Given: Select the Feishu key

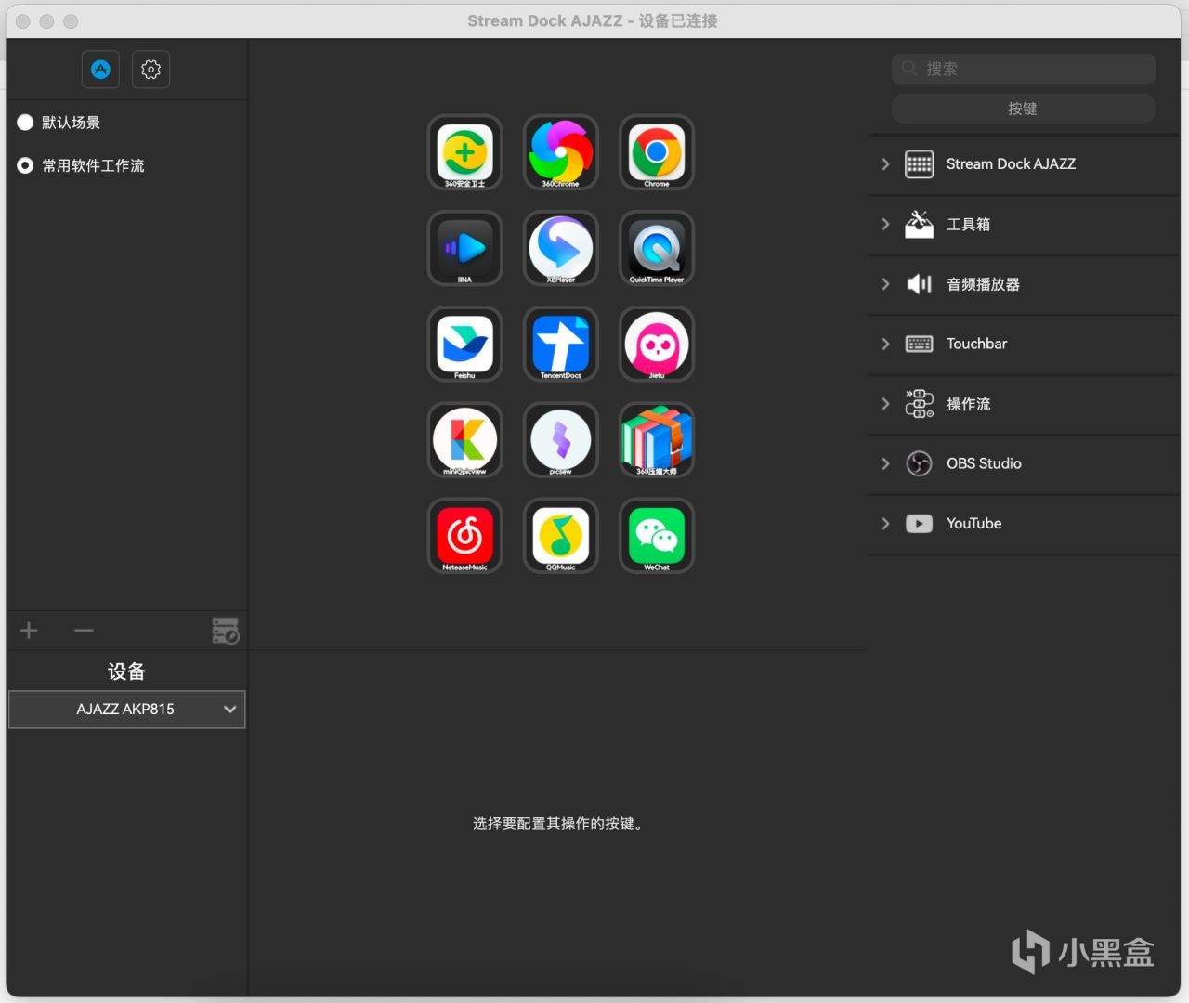Looking at the screenshot, I should coord(464,344).
